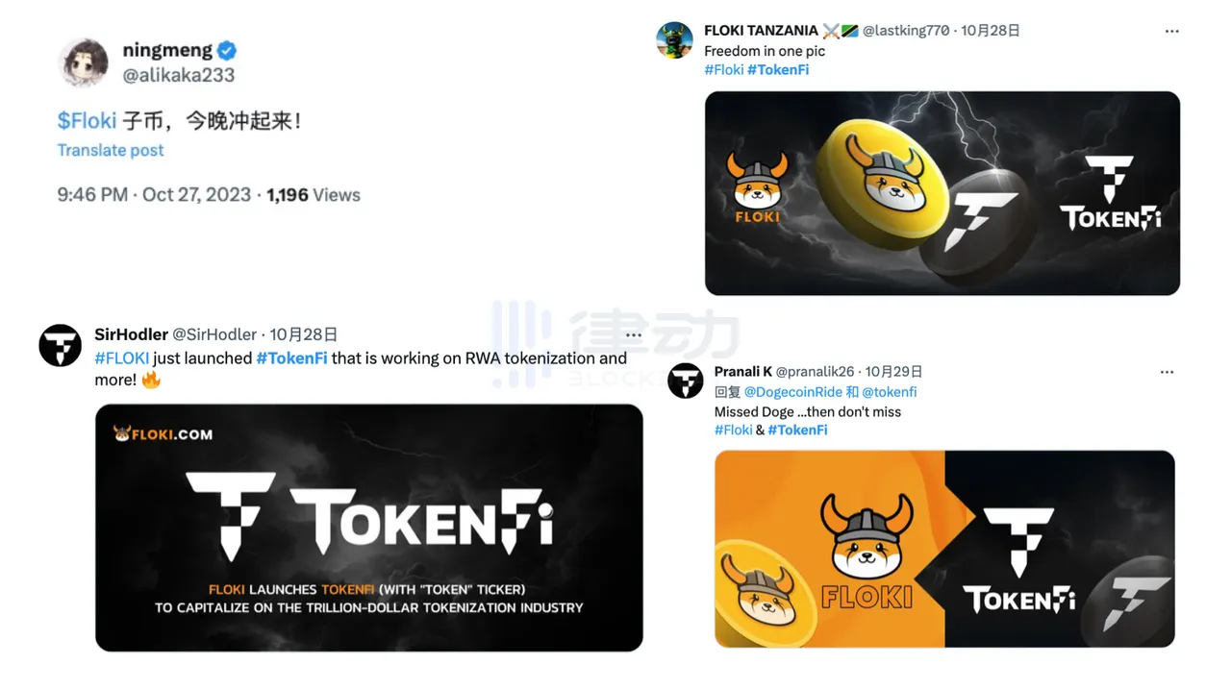This screenshot has height=689, width=1231.
Task: Open more options on FLOKI TANZANIA's tweet
Action: click(x=1171, y=31)
